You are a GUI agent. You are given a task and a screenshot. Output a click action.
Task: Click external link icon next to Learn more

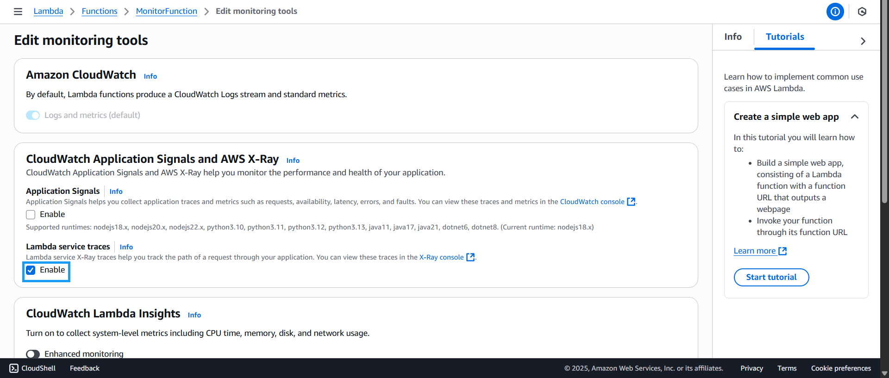(x=783, y=251)
